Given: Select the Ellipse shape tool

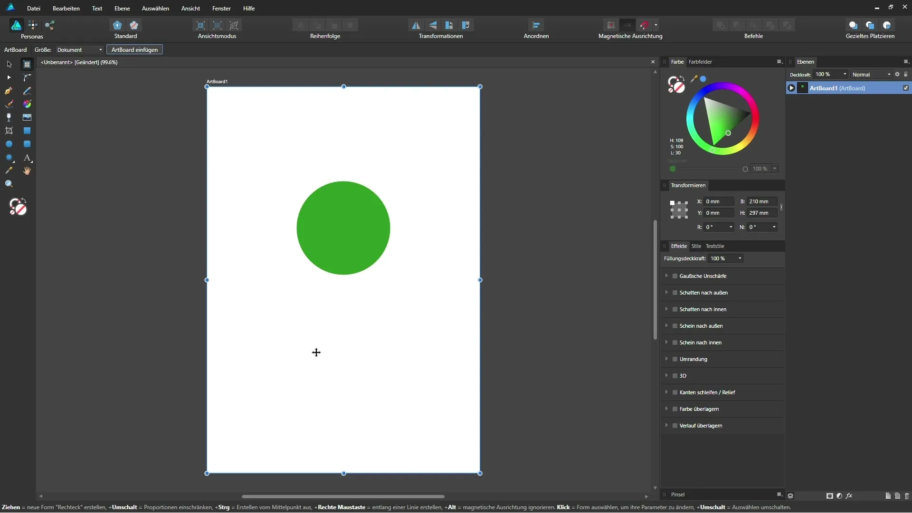Looking at the screenshot, I should point(9,144).
